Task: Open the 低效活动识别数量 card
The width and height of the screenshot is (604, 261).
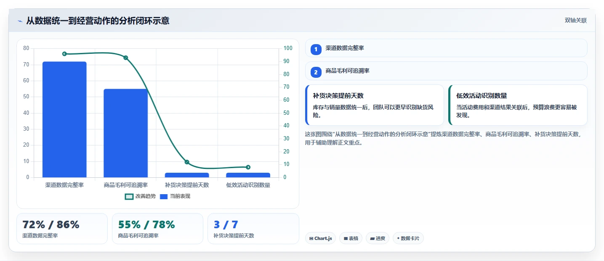Action: [518, 105]
